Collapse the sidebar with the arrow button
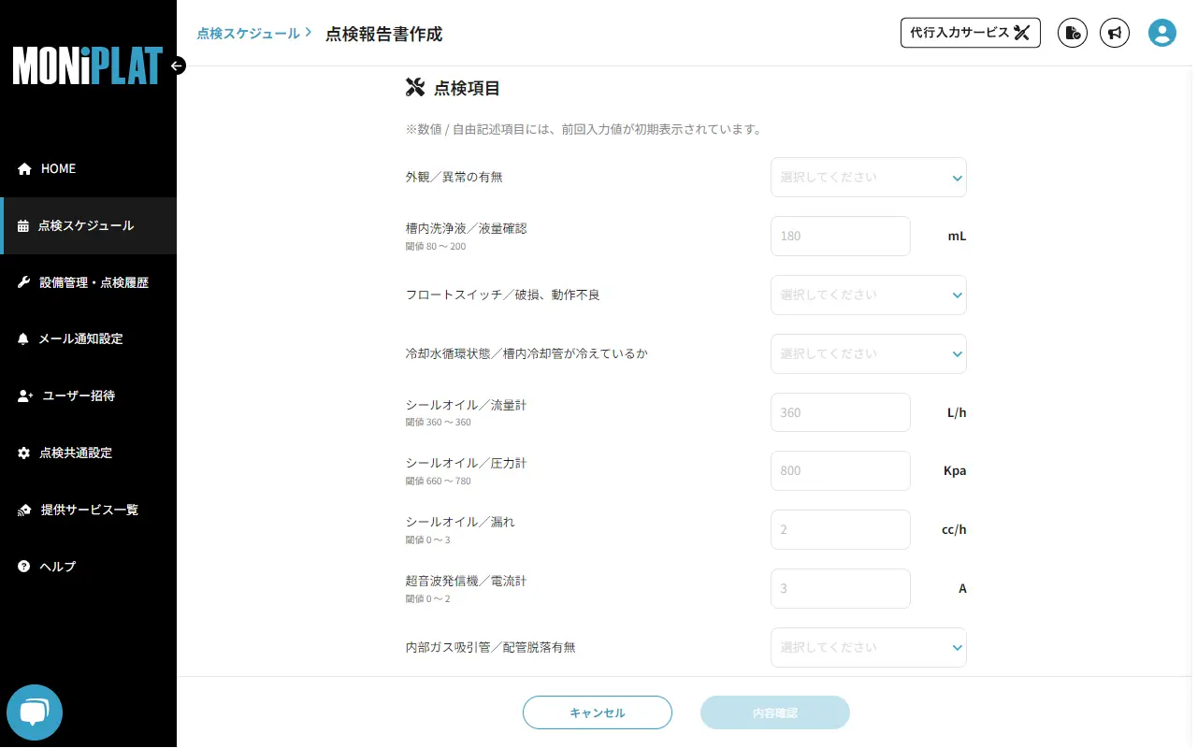1197x748 pixels. (176, 65)
